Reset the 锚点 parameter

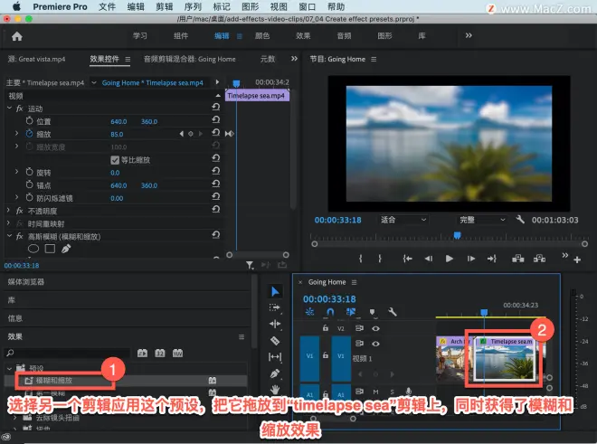[216, 184]
